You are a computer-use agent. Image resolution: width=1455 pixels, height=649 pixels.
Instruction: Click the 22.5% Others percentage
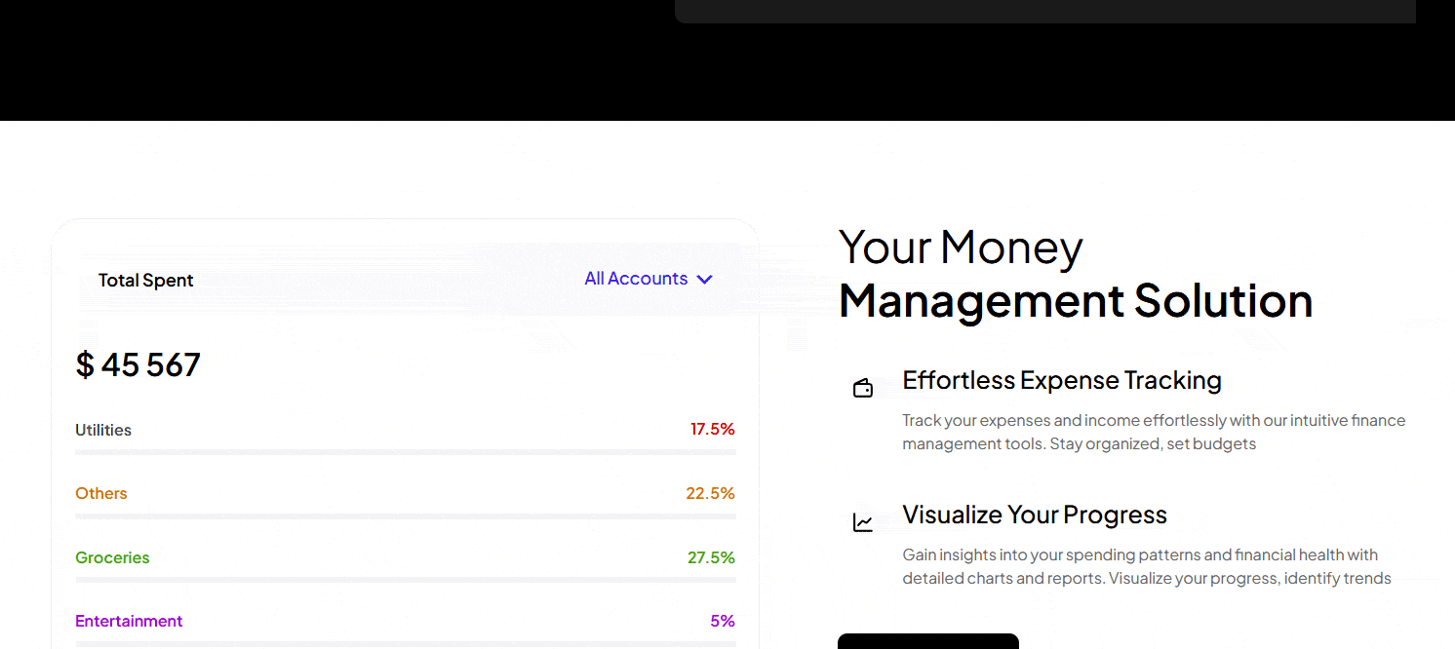710,493
